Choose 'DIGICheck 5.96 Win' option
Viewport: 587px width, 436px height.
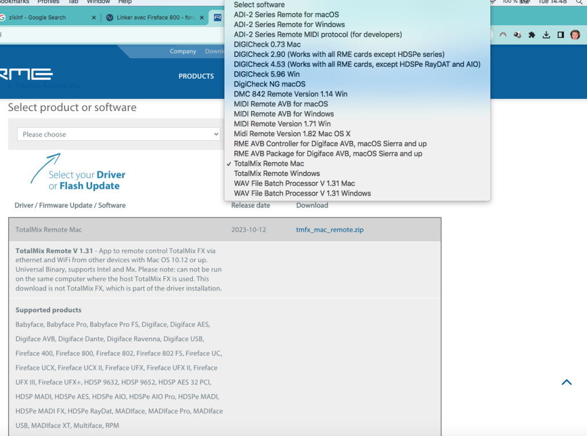[267, 74]
